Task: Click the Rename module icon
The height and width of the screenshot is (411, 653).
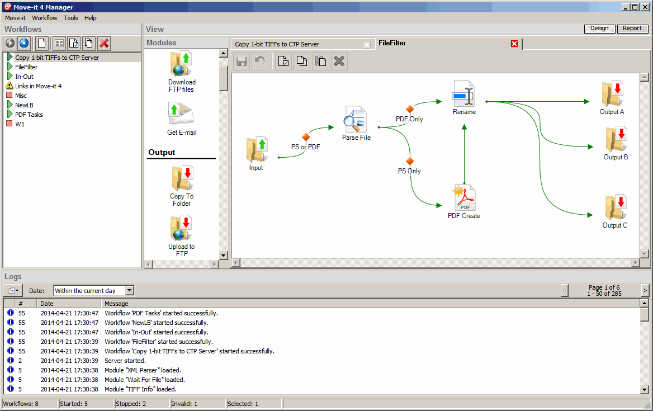Action: tap(463, 93)
